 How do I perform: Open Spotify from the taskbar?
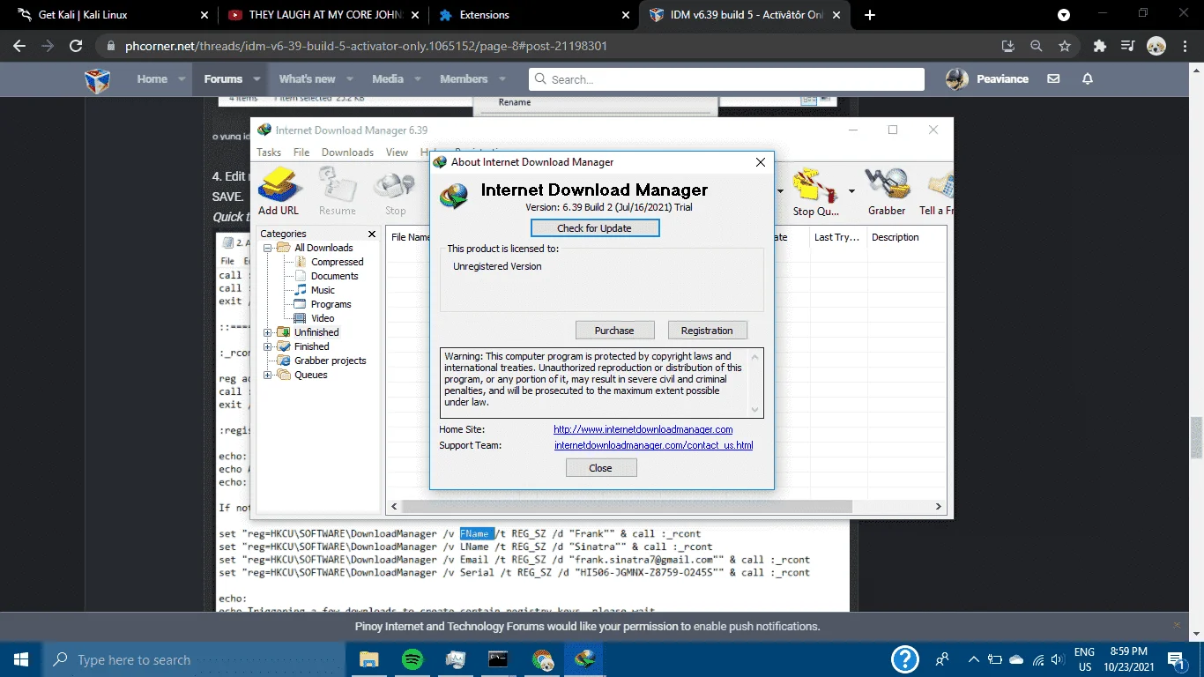pyautogui.click(x=412, y=658)
